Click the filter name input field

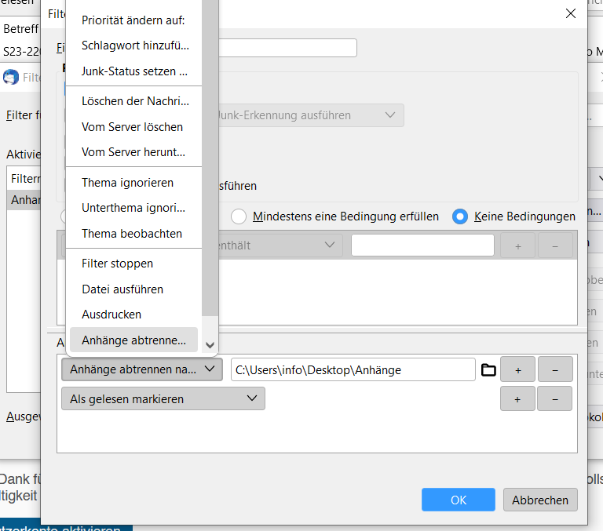[287, 48]
